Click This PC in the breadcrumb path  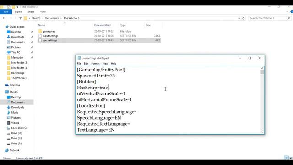click(x=36, y=18)
